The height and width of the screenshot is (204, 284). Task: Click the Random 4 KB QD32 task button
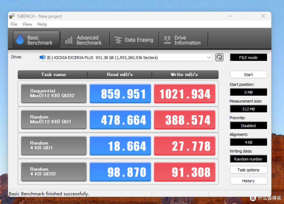click(x=54, y=172)
